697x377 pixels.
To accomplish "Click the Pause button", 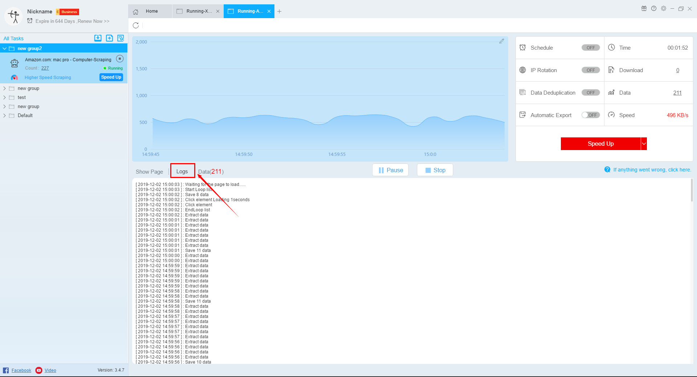I will (x=391, y=170).
